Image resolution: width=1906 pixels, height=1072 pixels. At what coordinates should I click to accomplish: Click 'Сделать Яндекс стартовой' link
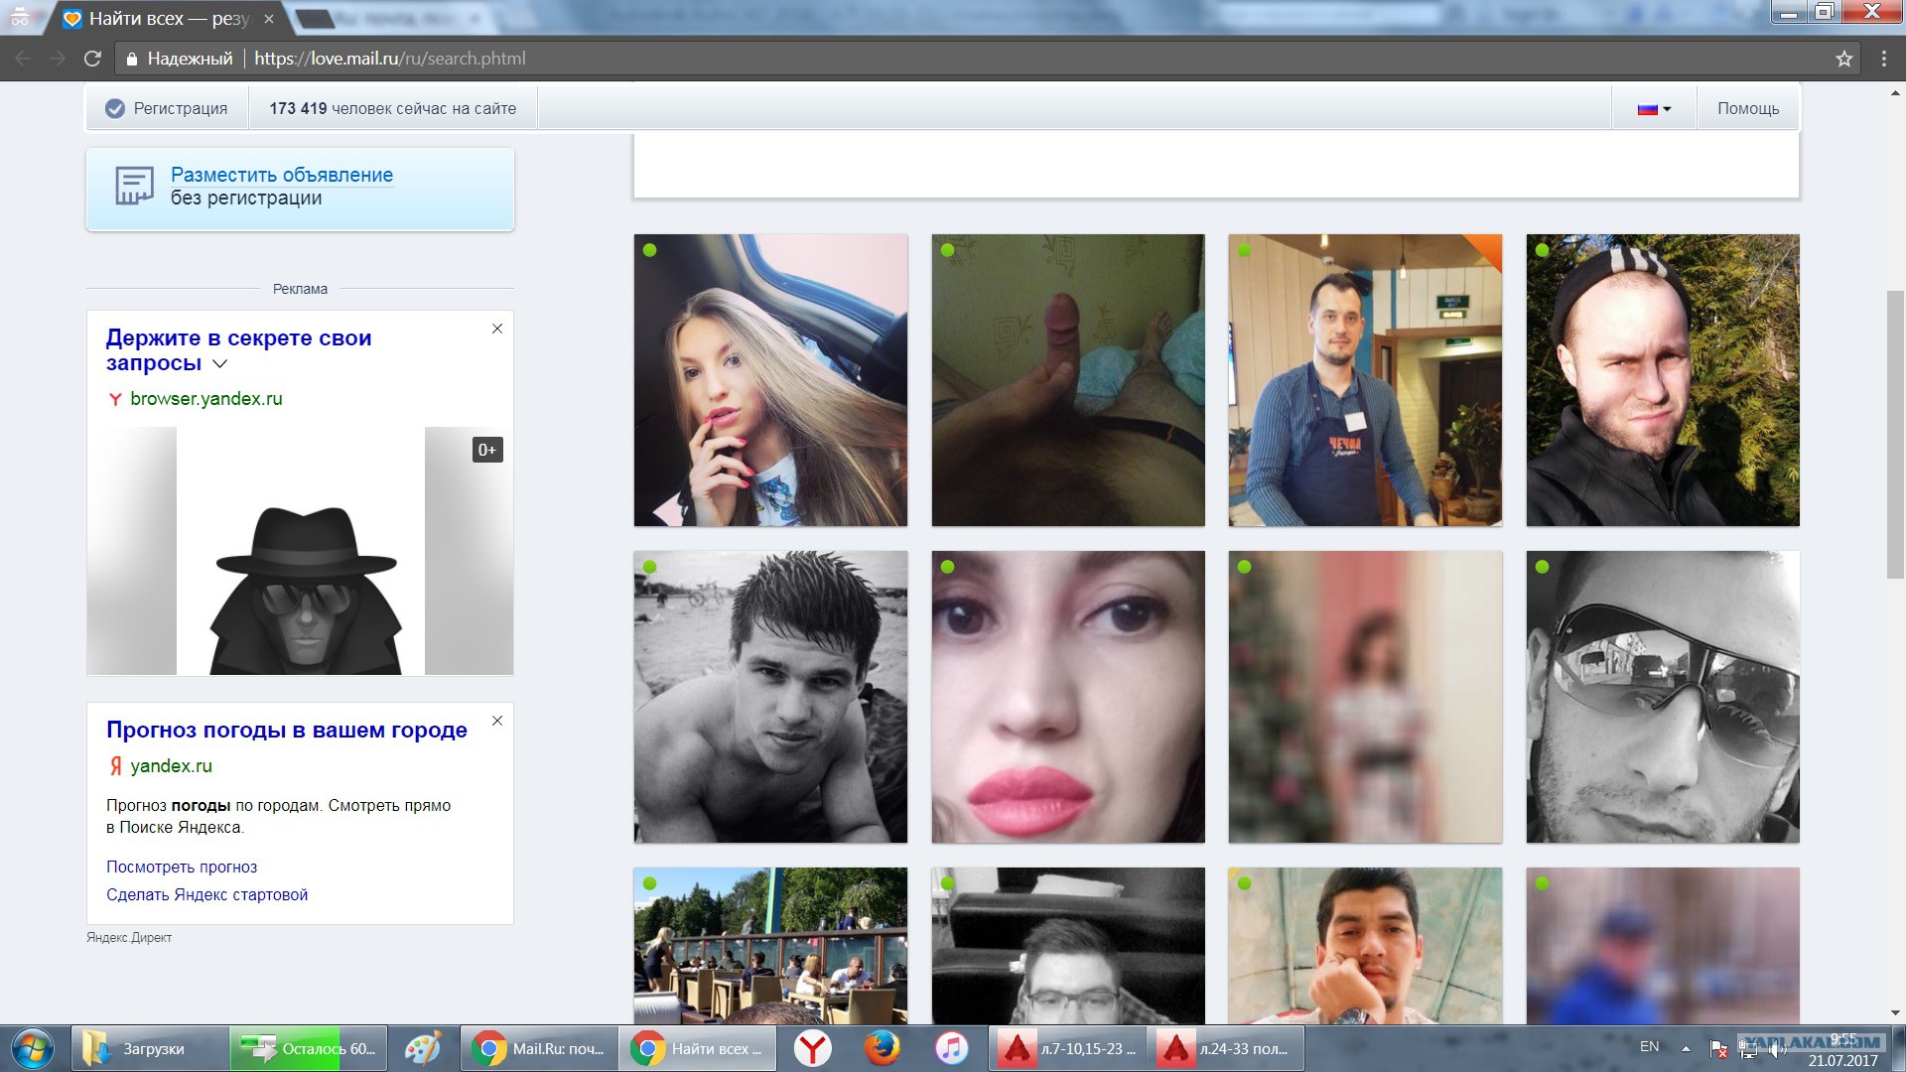(x=206, y=894)
